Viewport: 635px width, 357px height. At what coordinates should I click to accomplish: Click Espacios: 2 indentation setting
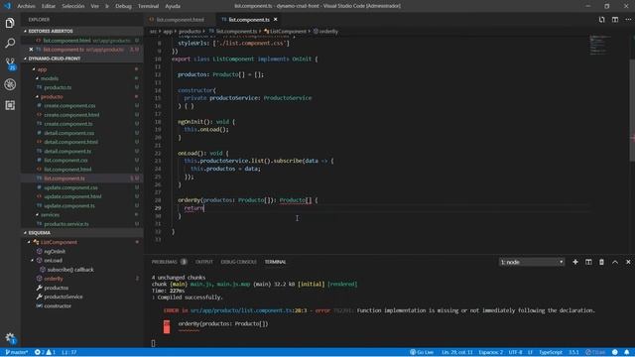pyautogui.click(x=490, y=352)
